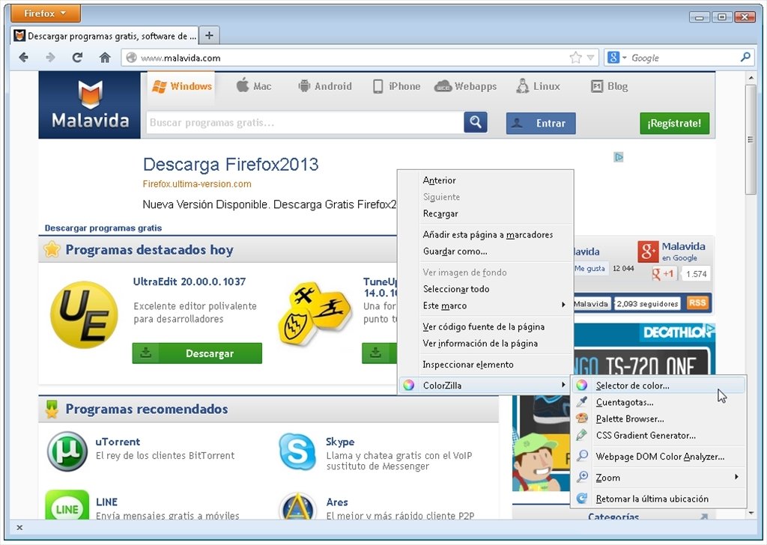Switch to the Mac platform tab
Viewport: 767px width, 545px height.
[254, 87]
